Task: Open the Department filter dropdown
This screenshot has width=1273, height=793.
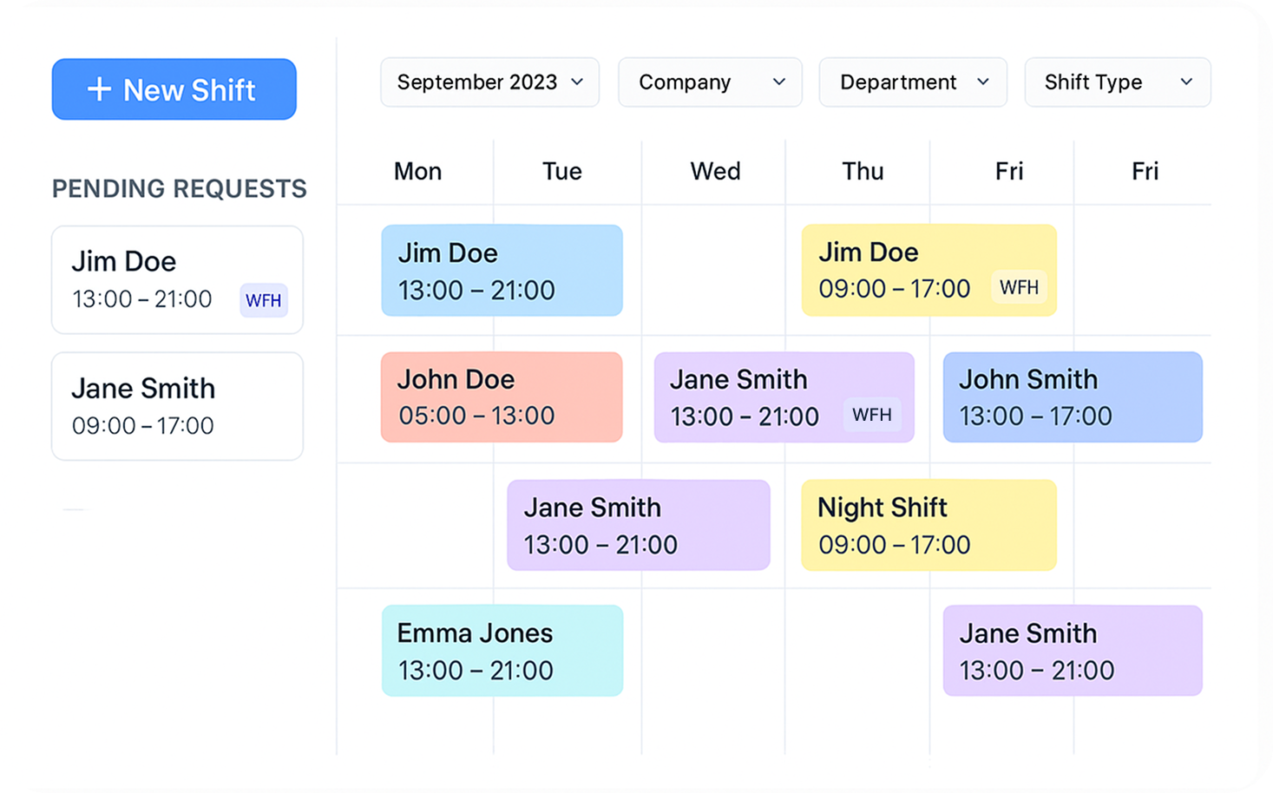Action: pos(913,82)
